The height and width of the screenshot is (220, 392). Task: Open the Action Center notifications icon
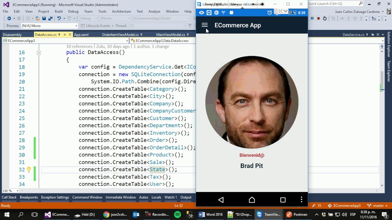(385, 215)
